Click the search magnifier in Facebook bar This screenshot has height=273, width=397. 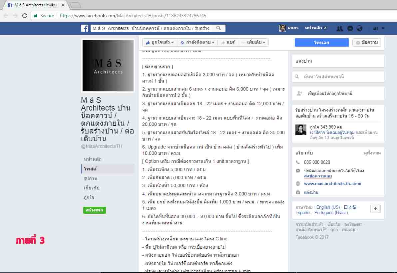(x=218, y=28)
